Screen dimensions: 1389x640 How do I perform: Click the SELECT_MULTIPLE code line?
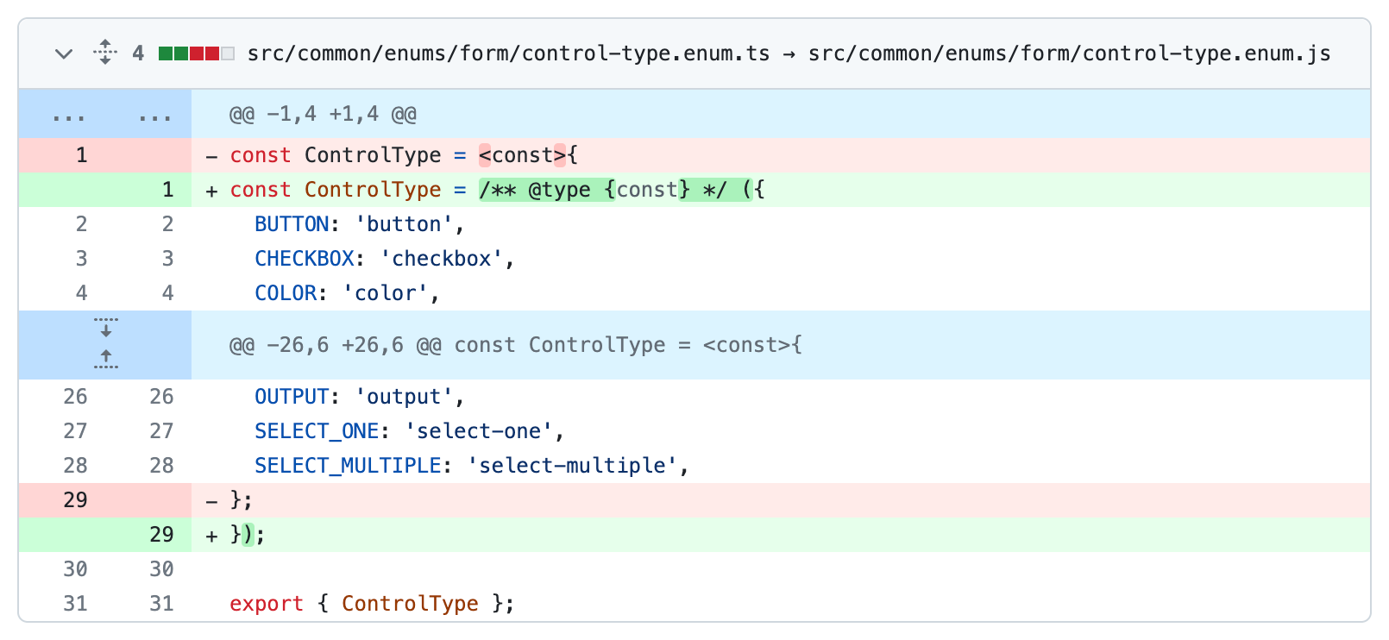point(471,466)
